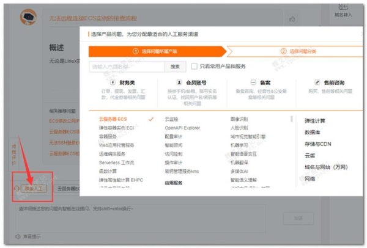The image size is (367, 248).
Task: Jump to 云盾 category
Action: pyautogui.click(x=310, y=155)
